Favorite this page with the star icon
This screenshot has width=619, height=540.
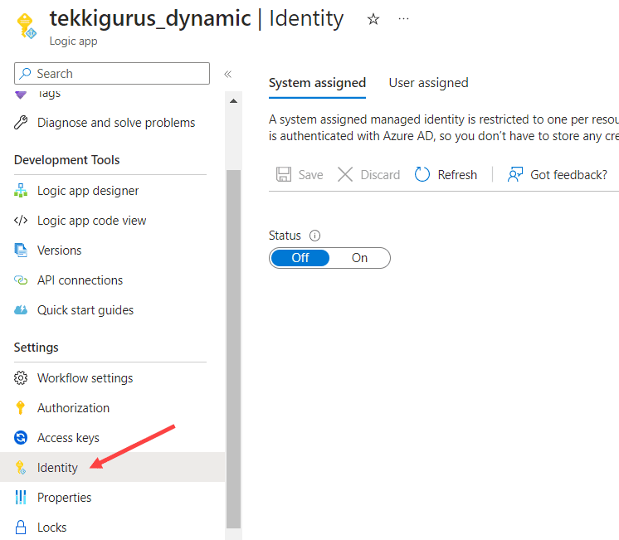point(373,19)
